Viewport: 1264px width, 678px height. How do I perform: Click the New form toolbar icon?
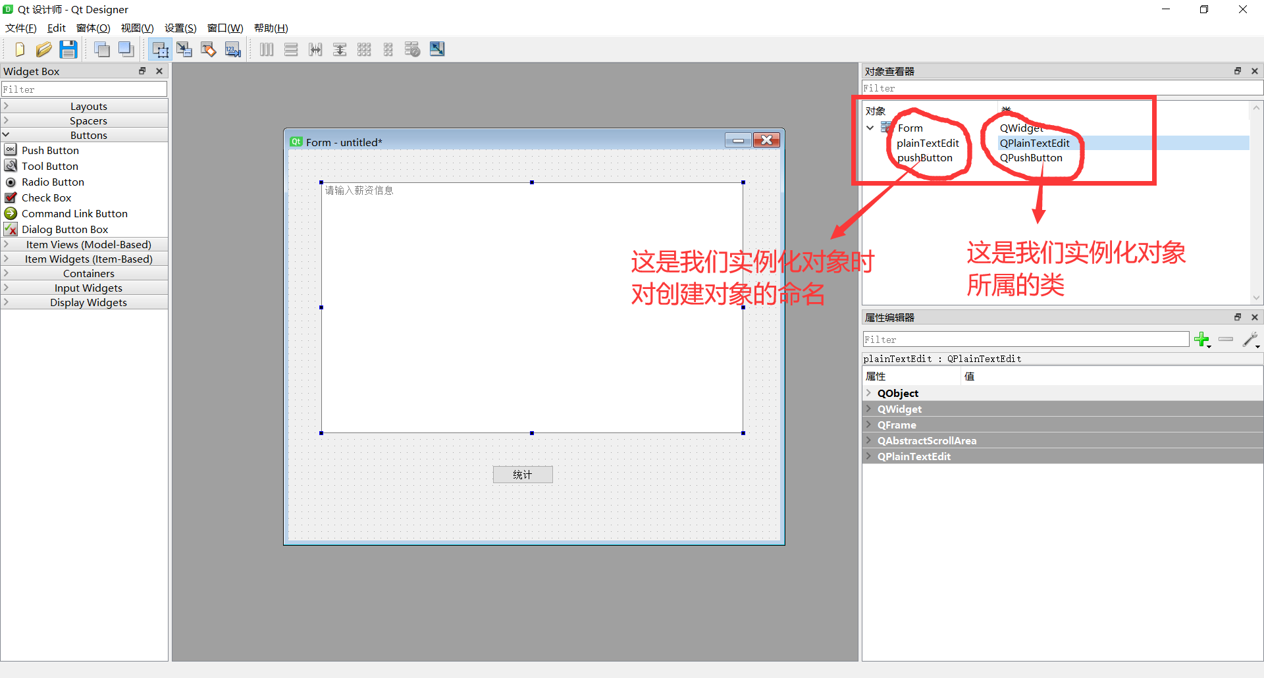pos(19,49)
